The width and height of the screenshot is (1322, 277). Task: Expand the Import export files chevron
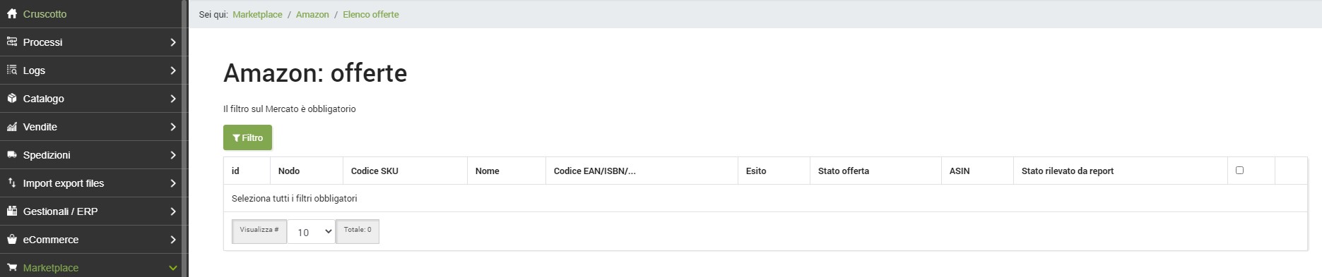pyautogui.click(x=173, y=183)
